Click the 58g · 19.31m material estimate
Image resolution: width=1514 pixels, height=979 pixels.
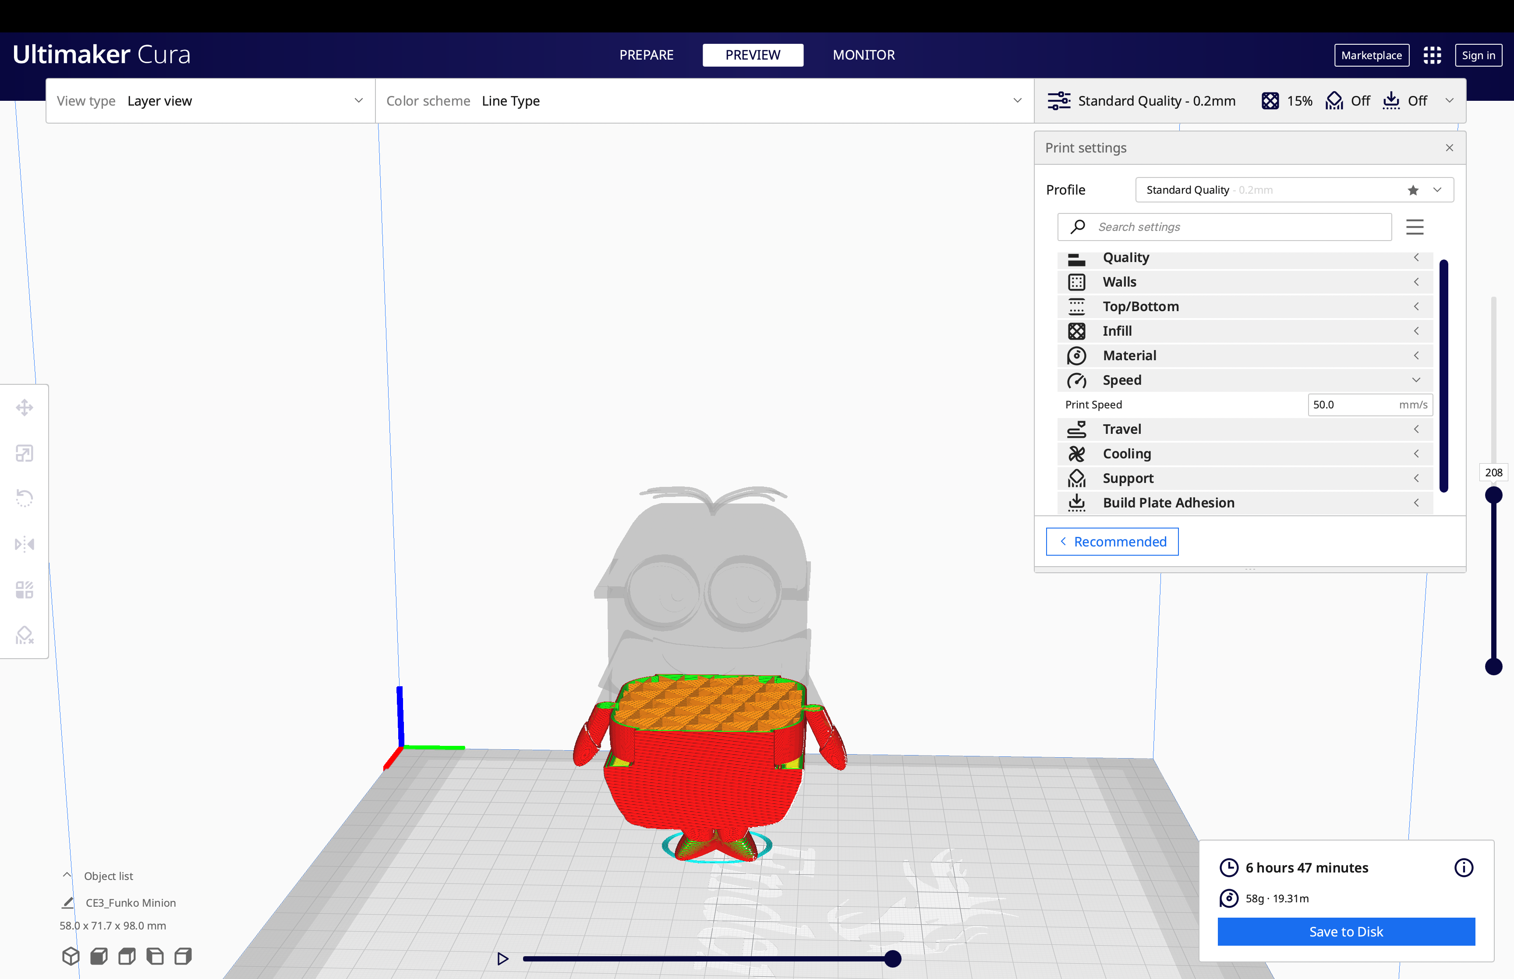(1277, 898)
